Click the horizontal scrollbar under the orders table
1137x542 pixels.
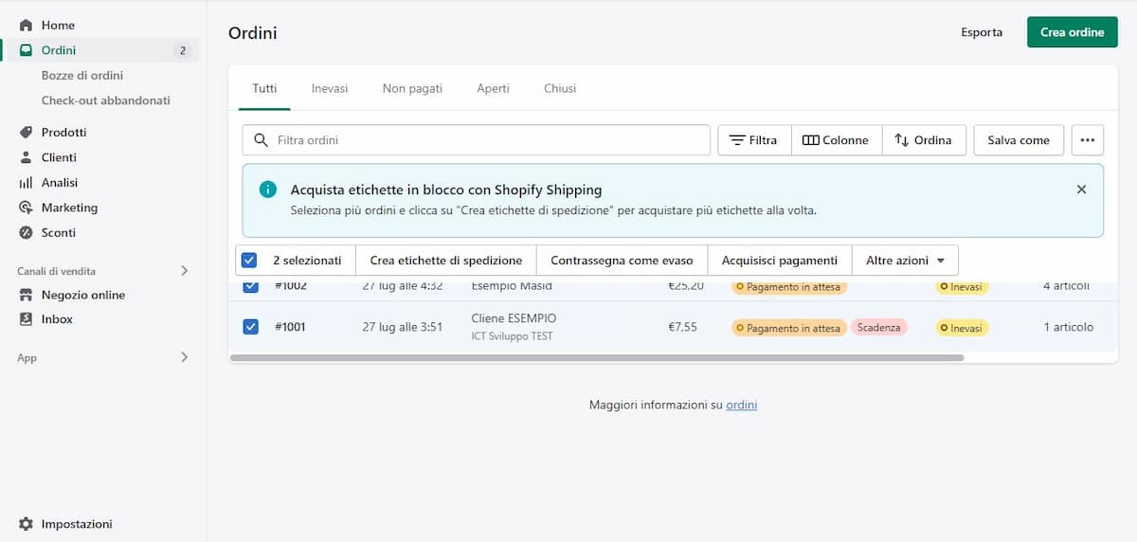click(x=597, y=358)
